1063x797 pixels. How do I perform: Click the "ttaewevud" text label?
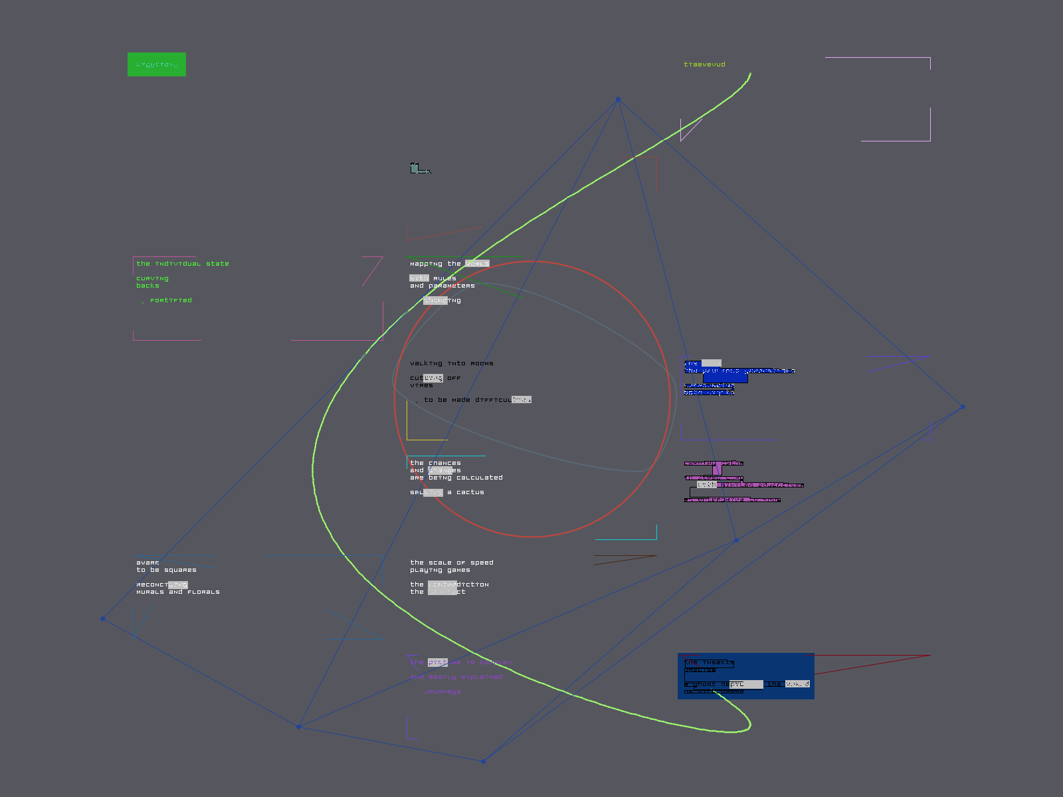point(704,64)
